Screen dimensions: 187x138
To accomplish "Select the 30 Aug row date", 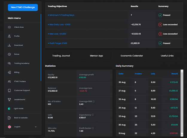I will point(122,82).
